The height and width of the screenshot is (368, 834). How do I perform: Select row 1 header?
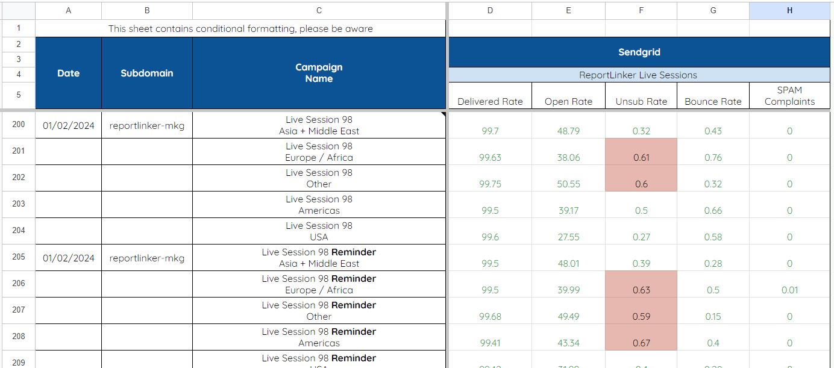(x=18, y=28)
